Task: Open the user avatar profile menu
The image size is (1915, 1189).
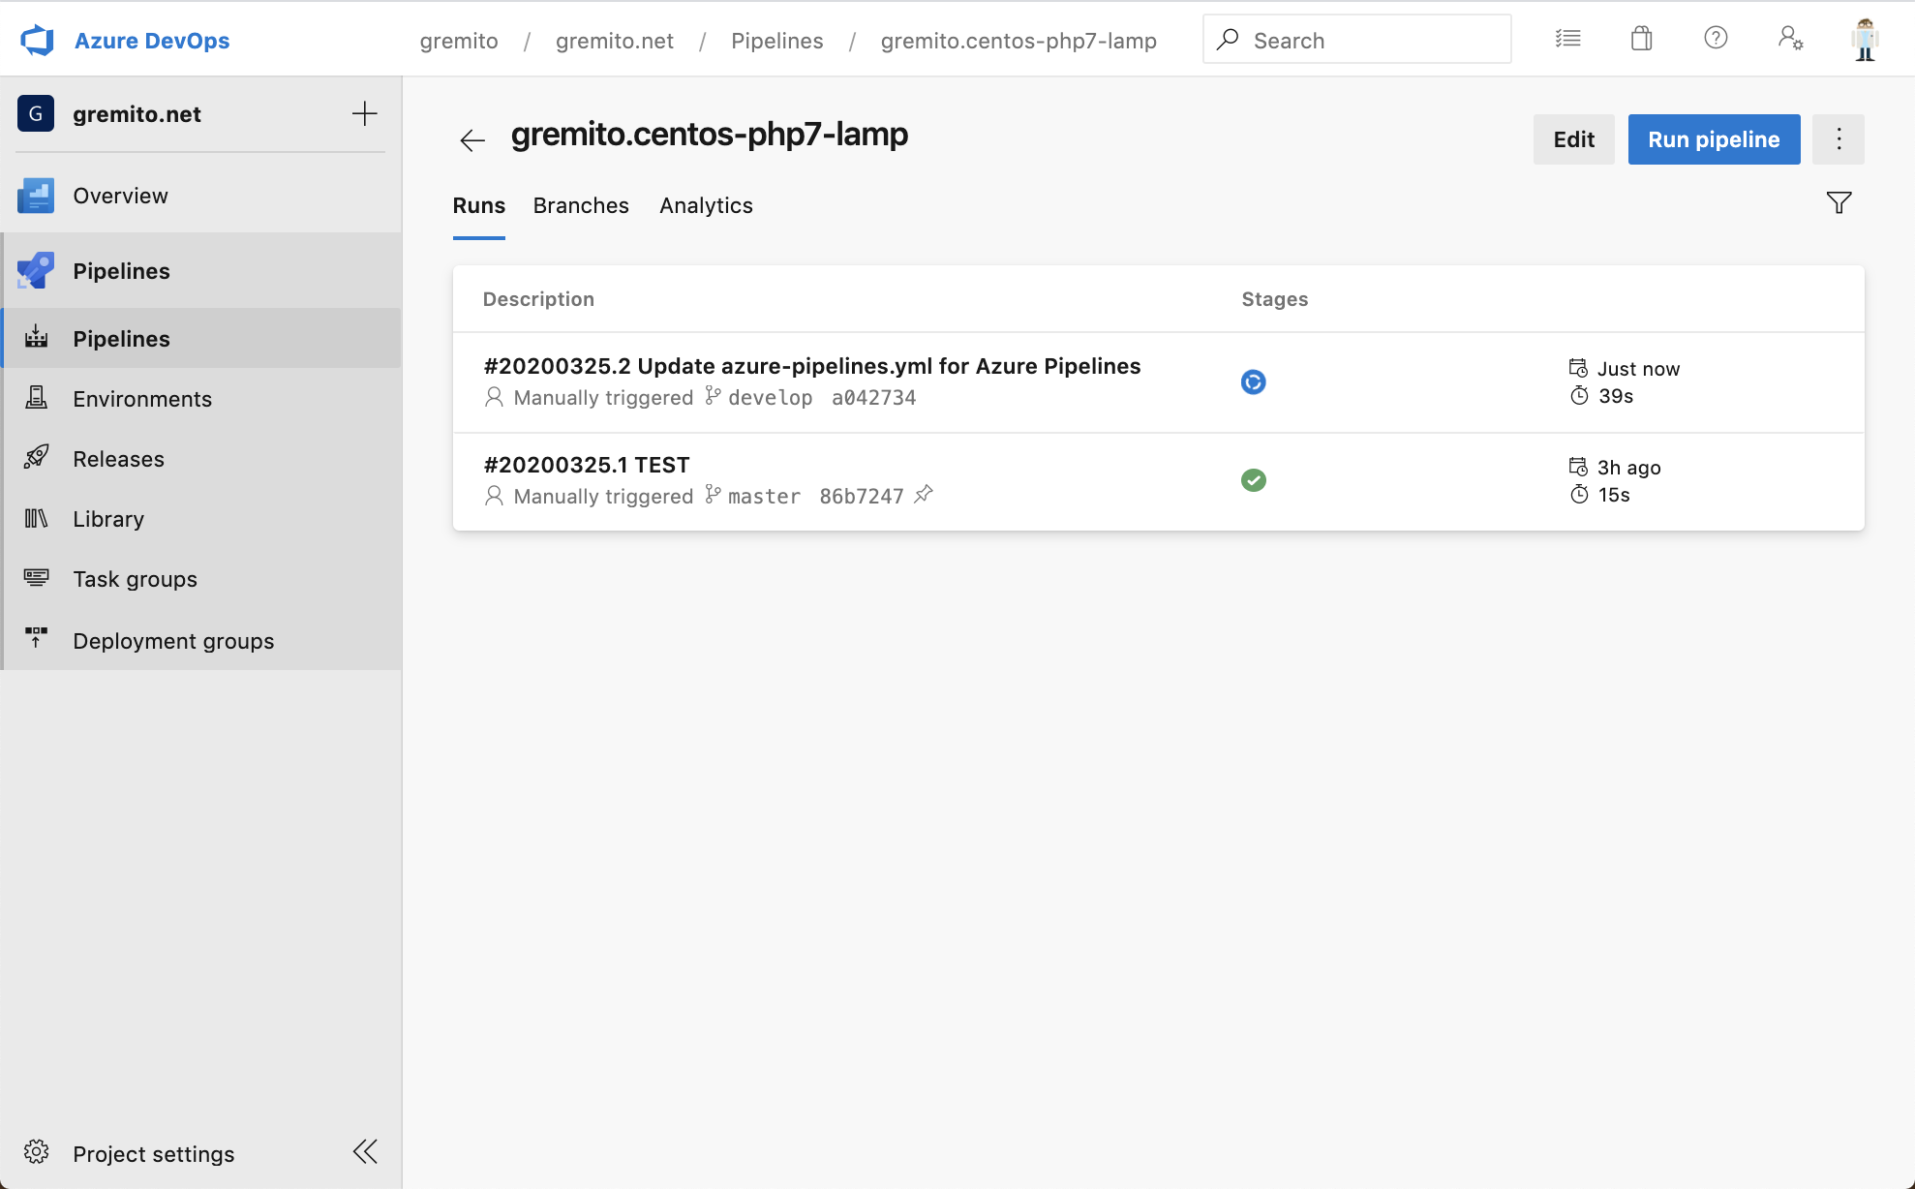Action: [x=1865, y=40]
